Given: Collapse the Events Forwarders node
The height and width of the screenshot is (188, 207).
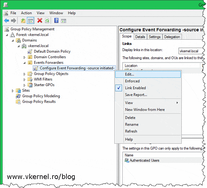Looking at the screenshot, I should [x=24, y=63].
